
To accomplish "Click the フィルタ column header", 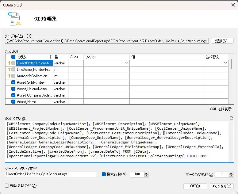I will click(106, 57).
